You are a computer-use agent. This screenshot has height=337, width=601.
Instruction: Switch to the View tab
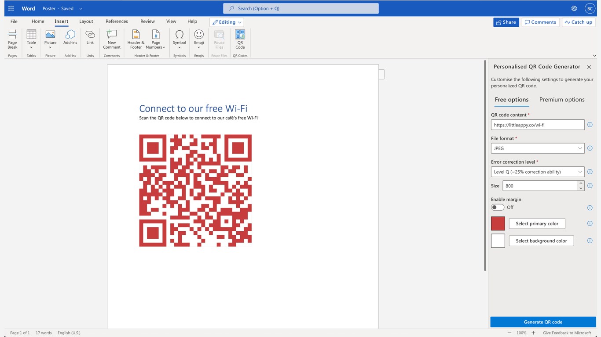click(171, 22)
